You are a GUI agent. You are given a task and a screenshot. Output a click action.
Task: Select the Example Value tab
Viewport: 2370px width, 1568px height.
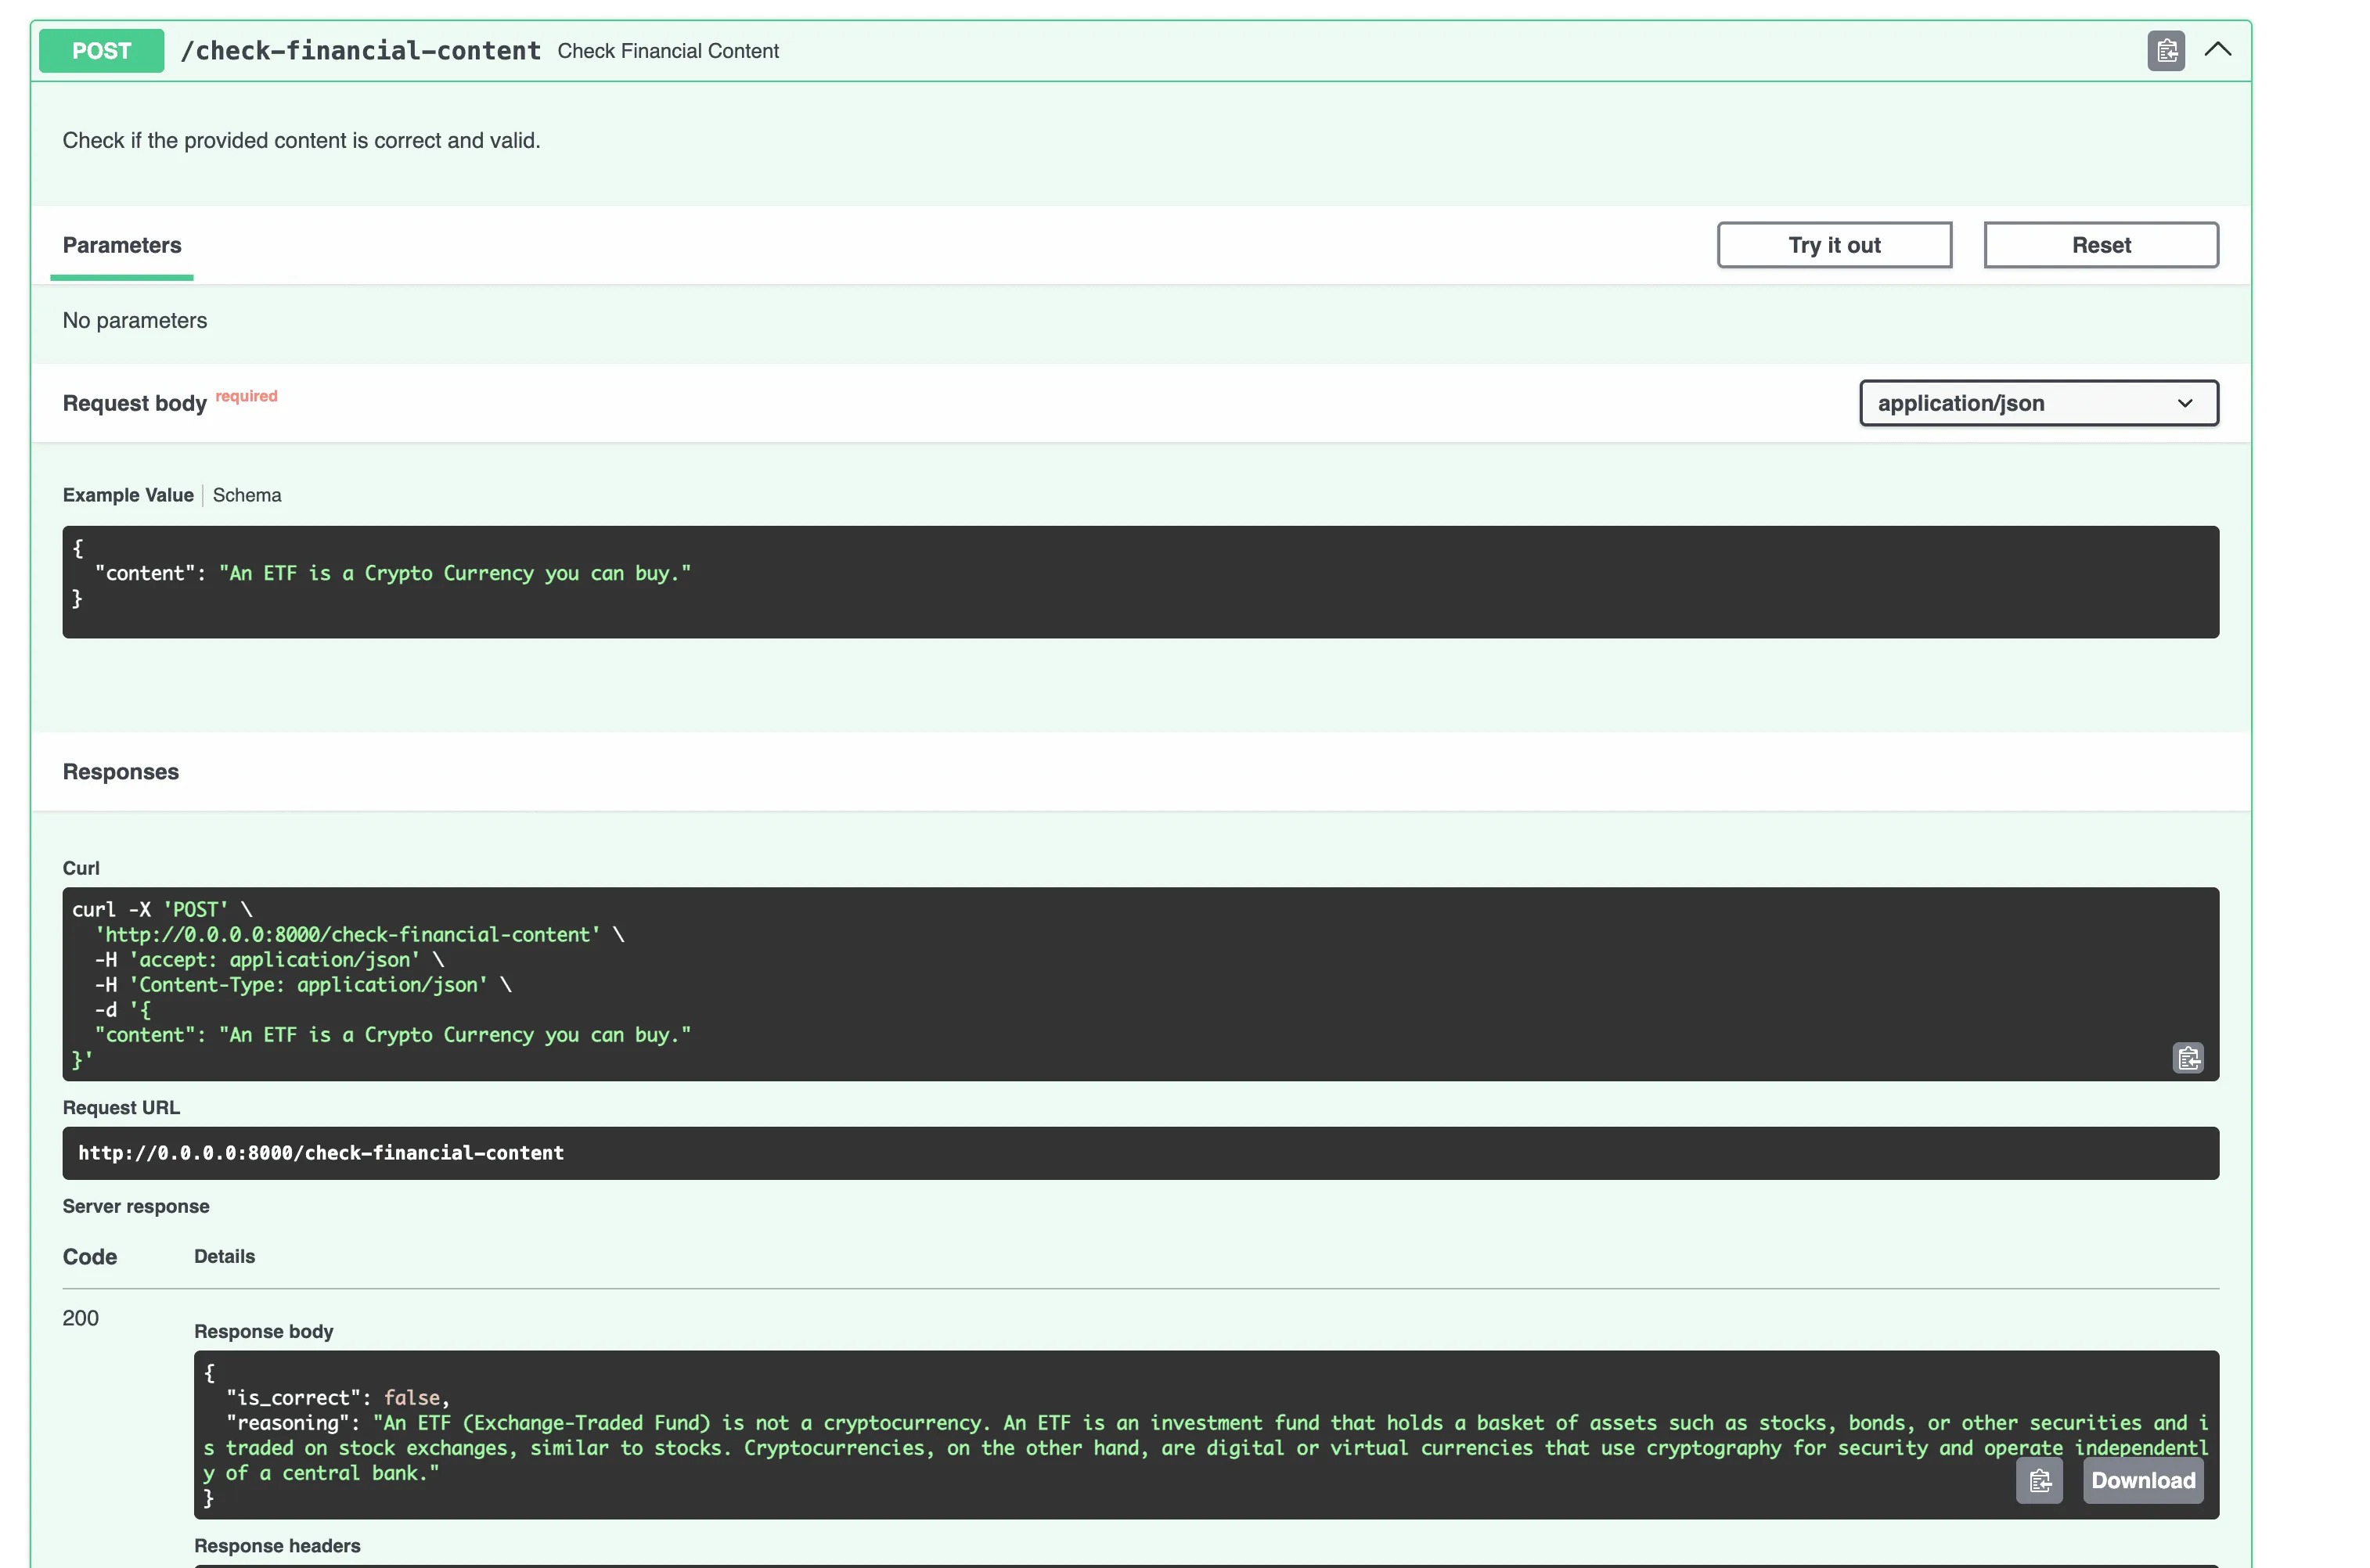coord(128,495)
